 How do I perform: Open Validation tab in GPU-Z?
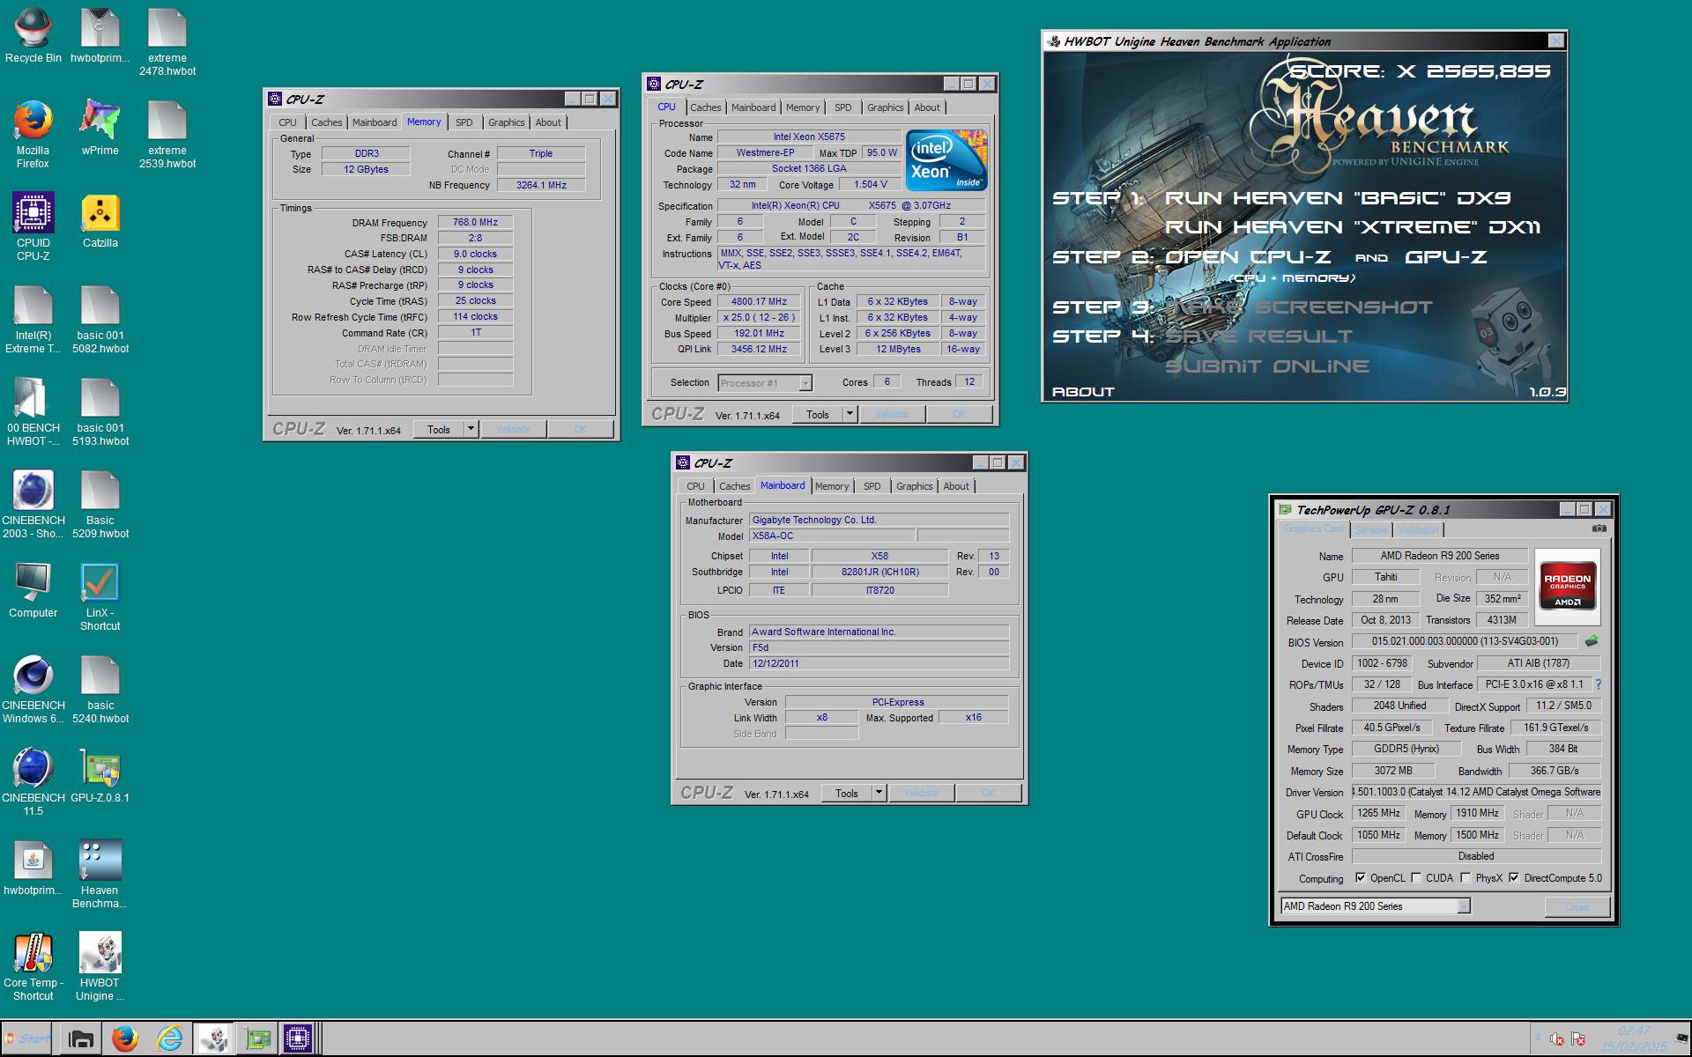click(x=1418, y=530)
